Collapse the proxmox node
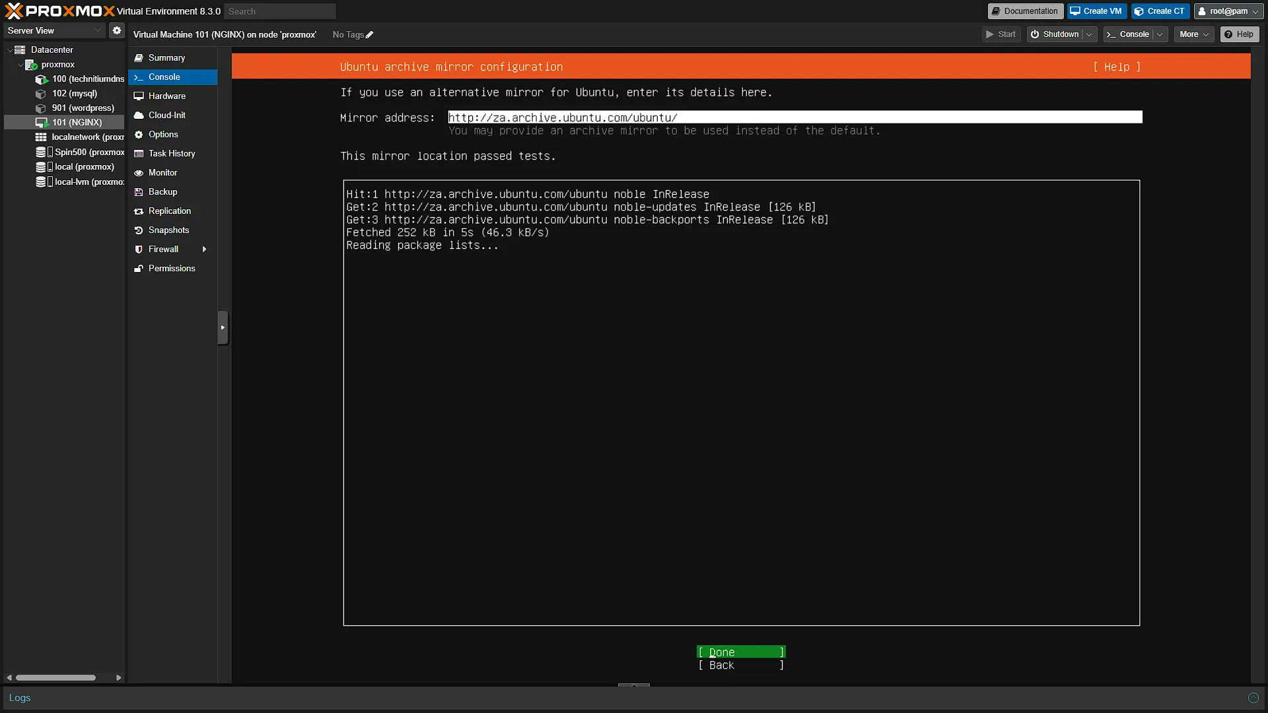The height and width of the screenshot is (713, 1268). click(20, 65)
